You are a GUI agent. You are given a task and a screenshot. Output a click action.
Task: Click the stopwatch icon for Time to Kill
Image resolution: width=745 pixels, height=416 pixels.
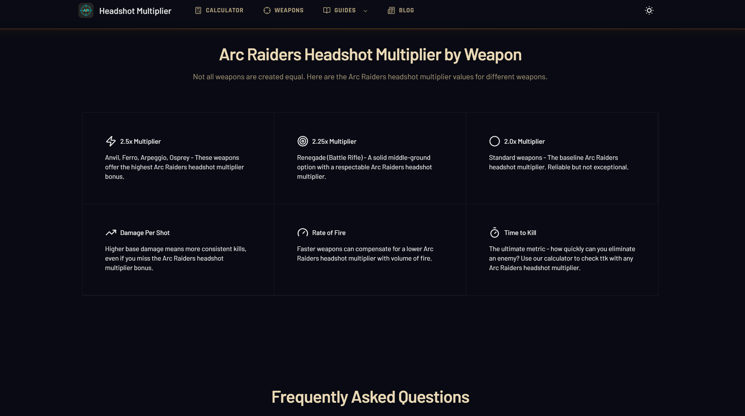pyautogui.click(x=495, y=232)
